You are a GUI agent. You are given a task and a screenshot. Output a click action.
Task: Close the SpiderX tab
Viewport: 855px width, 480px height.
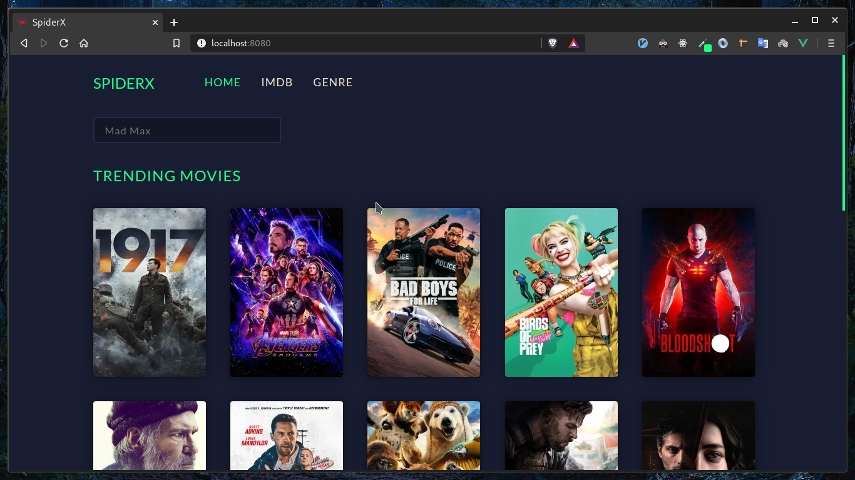click(x=155, y=22)
